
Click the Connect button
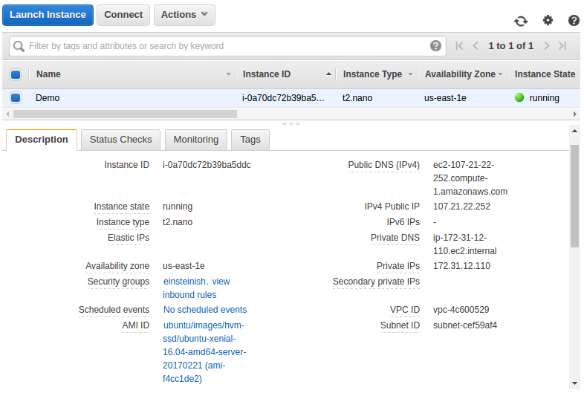coord(123,15)
